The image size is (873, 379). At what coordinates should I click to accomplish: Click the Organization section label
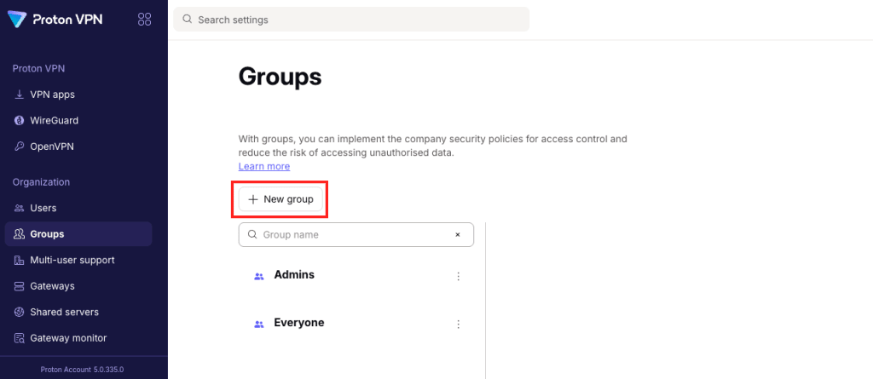click(41, 182)
